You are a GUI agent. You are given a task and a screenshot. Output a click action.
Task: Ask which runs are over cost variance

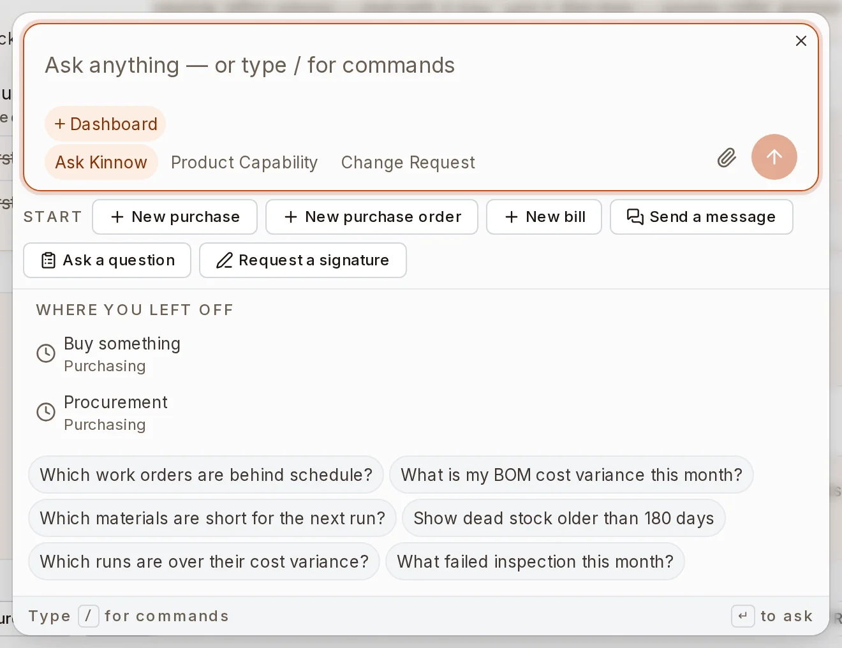click(204, 561)
